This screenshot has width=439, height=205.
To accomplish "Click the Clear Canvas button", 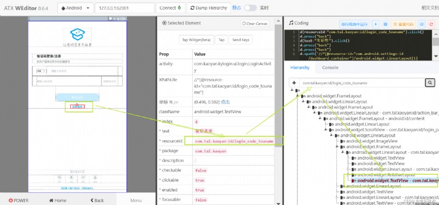I will coord(255,24).
